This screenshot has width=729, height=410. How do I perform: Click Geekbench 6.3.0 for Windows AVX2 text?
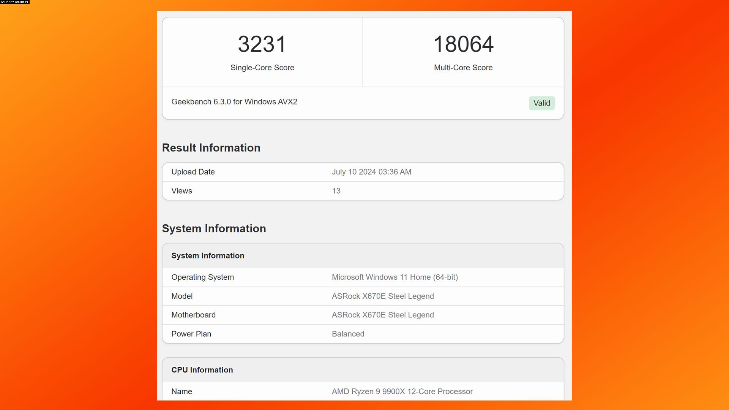point(234,102)
